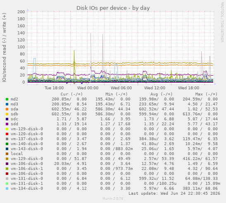Image resolution: width=226 pixels, height=203 pixels.
Task: Click the 'Max (-/+)' column header
Action: click(206, 94)
